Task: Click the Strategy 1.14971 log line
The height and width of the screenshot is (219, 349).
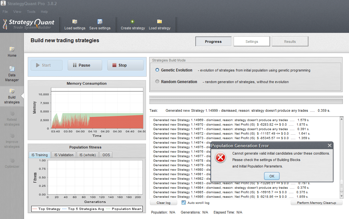Action: tap(231, 129)
